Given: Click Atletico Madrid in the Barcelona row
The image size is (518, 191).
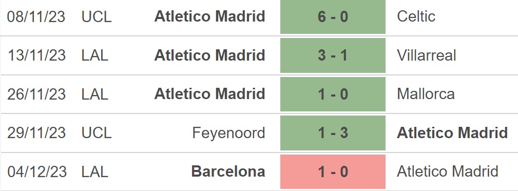Looking at the screenshot, I should click(448, 172).
